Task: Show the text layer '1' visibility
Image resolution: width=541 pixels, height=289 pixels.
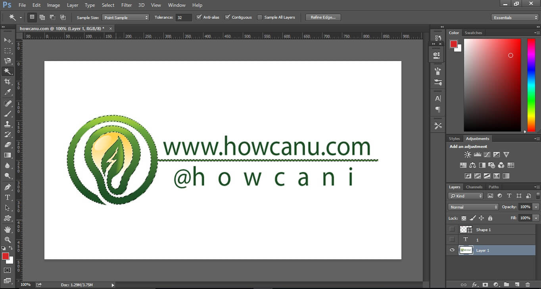Action: click(452, 239)
